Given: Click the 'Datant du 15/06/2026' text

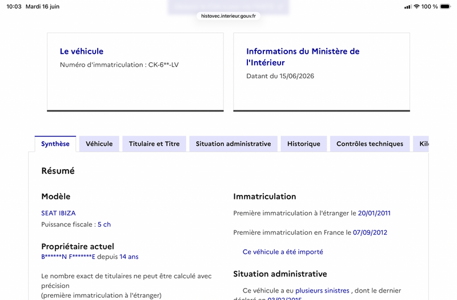Looking at the screenshot, I should click(280, 76).
